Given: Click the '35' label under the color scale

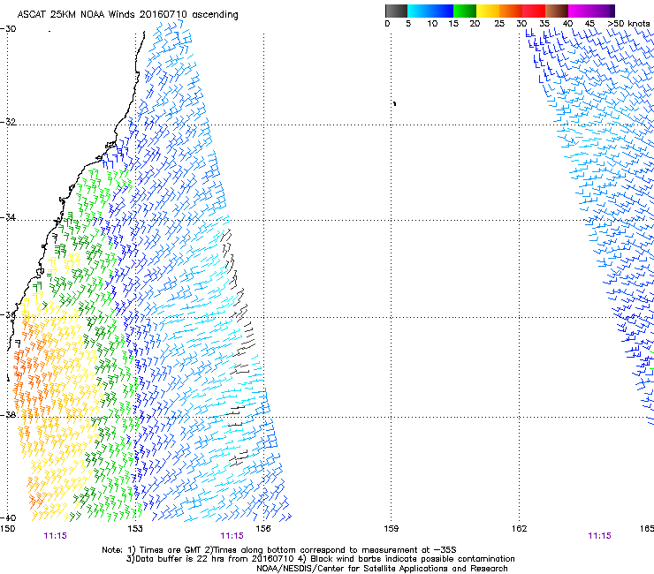Looking at the screenshot, I should click(x=544, y=24).
